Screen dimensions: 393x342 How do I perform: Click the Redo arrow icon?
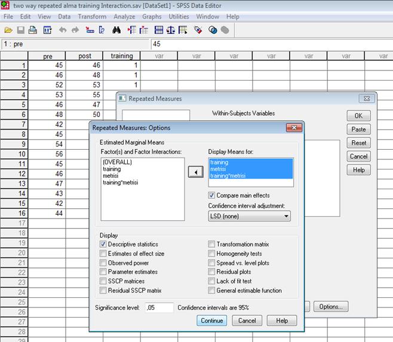tap(75, 30)
